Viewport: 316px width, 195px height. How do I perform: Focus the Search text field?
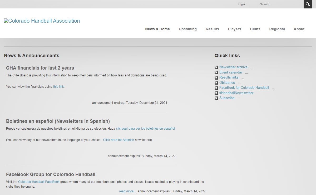[280, 4]
